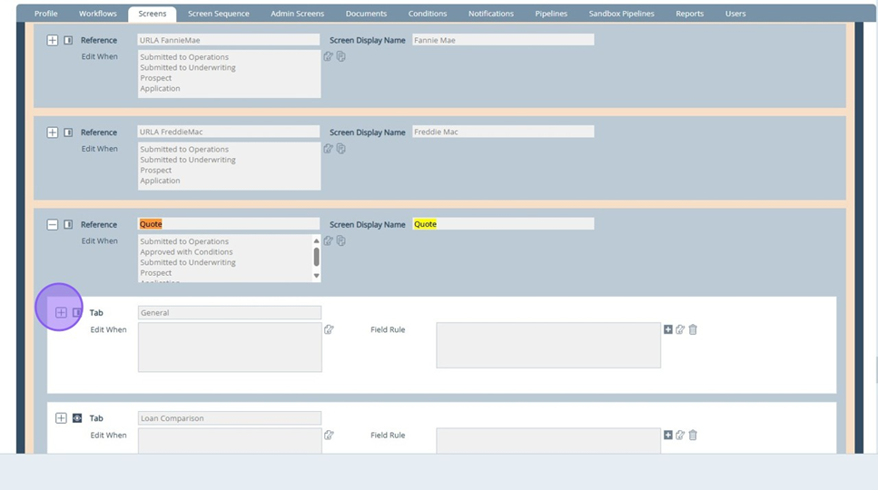Expand the URLA FannieMae screen section
The image size is (878, 490).
point(53,41)
